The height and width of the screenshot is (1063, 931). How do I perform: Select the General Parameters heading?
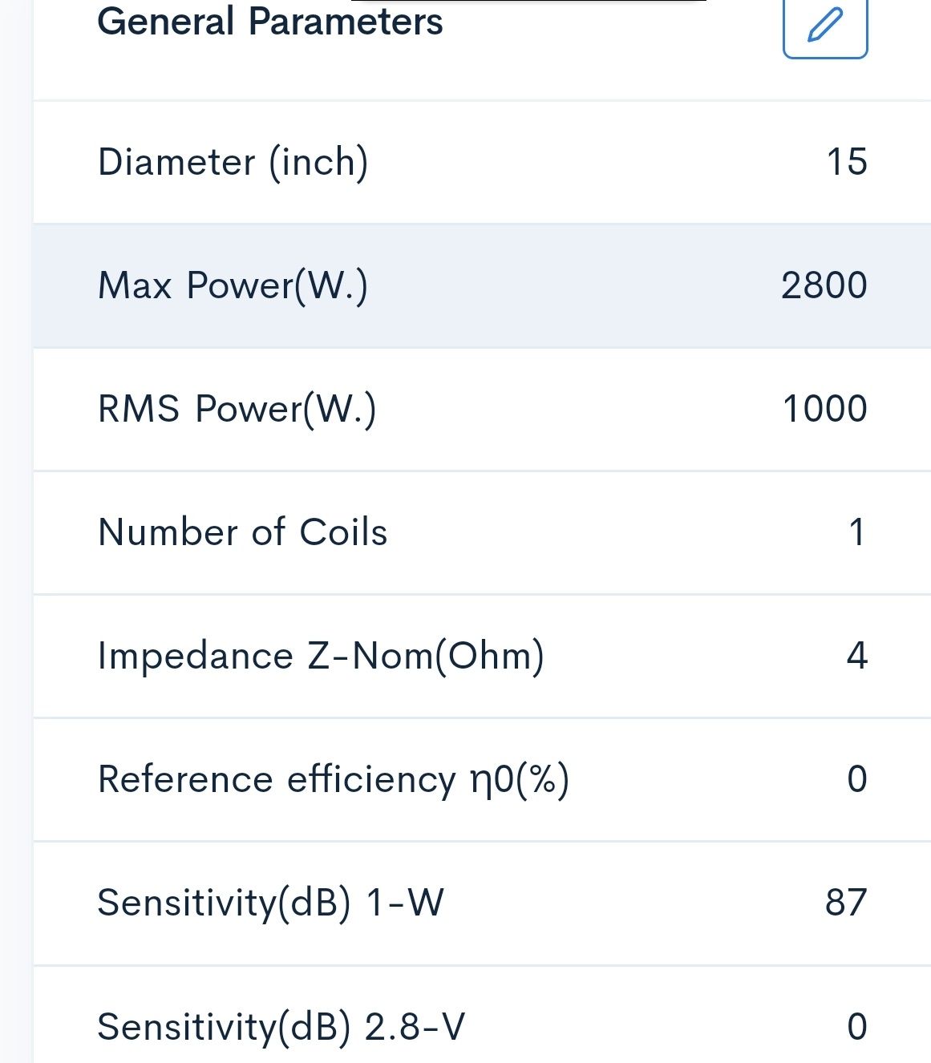click(x=269, y=22)
